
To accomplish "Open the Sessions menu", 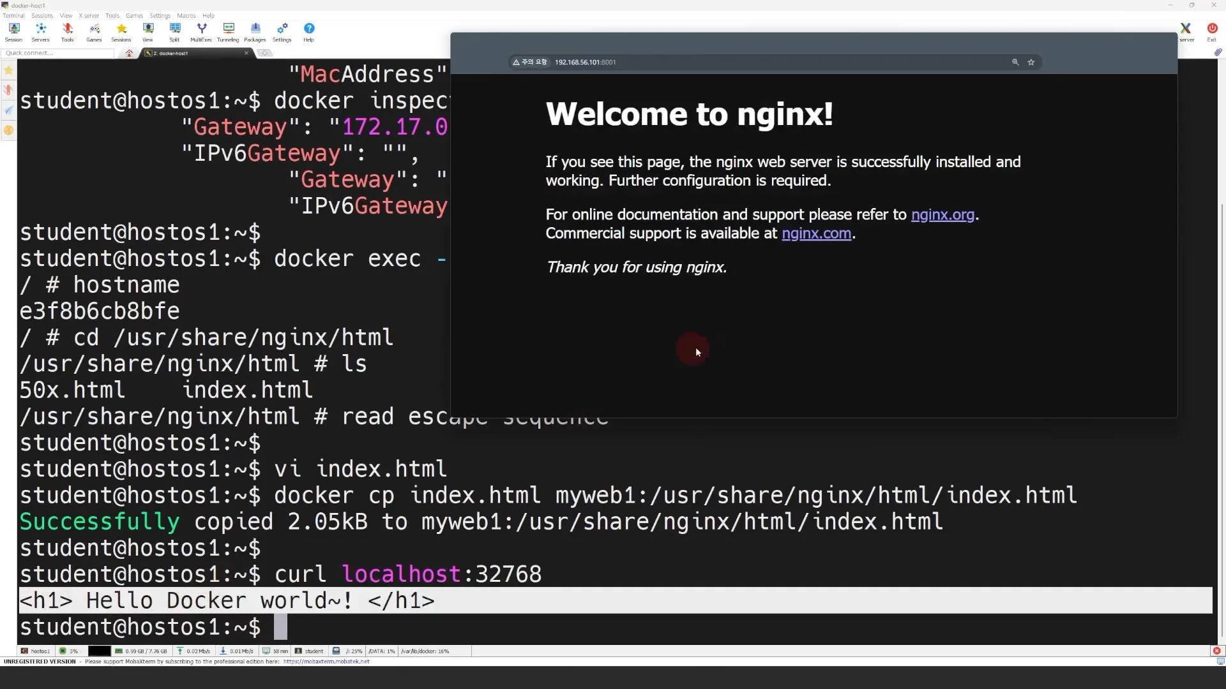I will (x=42, y=15).
